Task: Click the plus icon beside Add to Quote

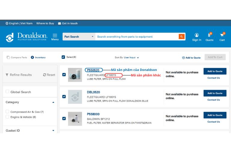Action: [x=183, y=58]
